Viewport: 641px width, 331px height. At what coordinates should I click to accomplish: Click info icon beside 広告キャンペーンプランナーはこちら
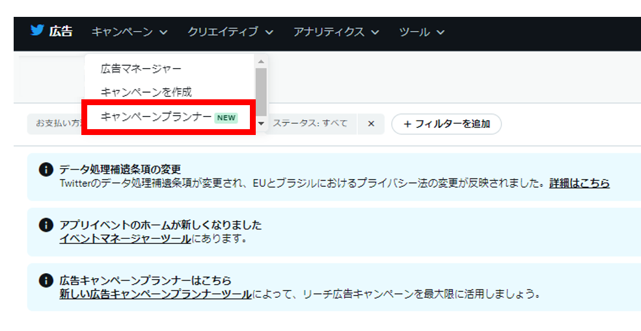coord(46,280)
